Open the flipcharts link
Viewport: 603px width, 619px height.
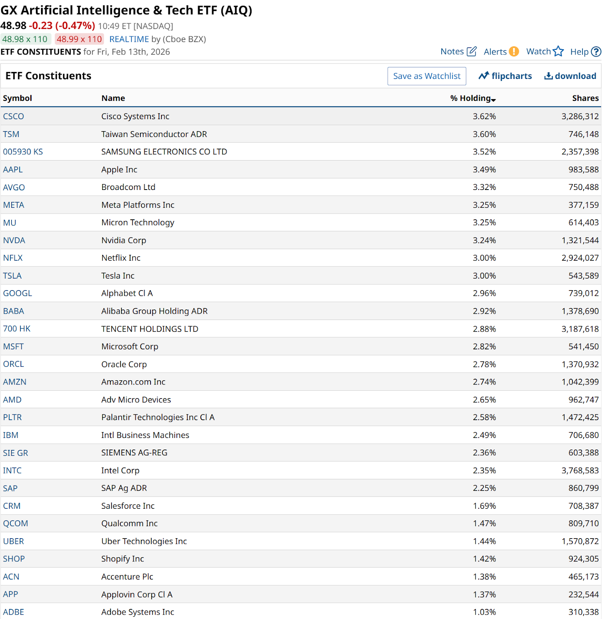512,76
